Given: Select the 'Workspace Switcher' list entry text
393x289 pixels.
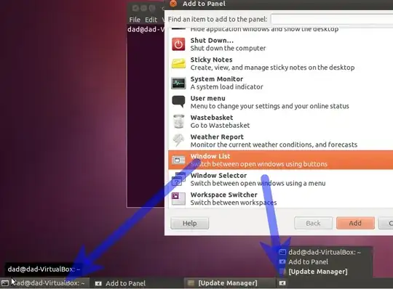Looking at the screenshot, I should tap(224, 195).
